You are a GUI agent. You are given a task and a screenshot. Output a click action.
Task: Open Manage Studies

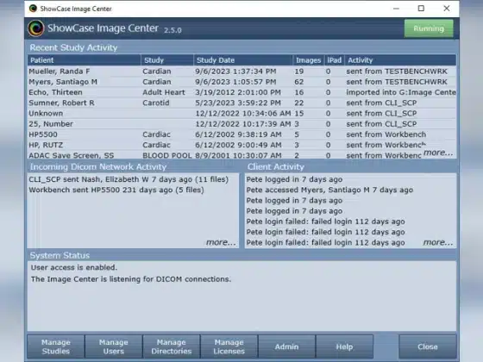[56, 346]
